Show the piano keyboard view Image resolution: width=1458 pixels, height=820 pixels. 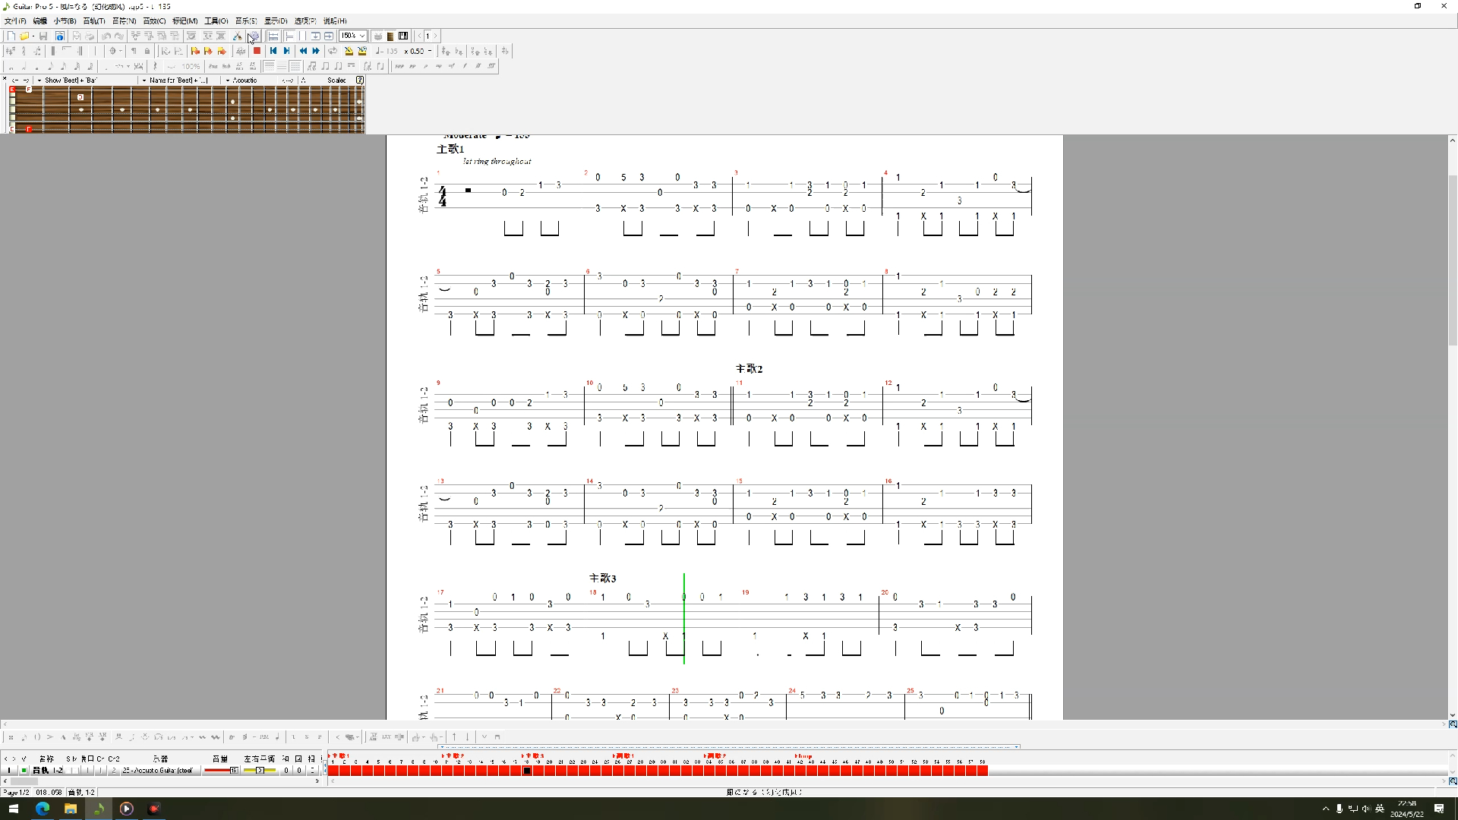[x=403, y=36]
